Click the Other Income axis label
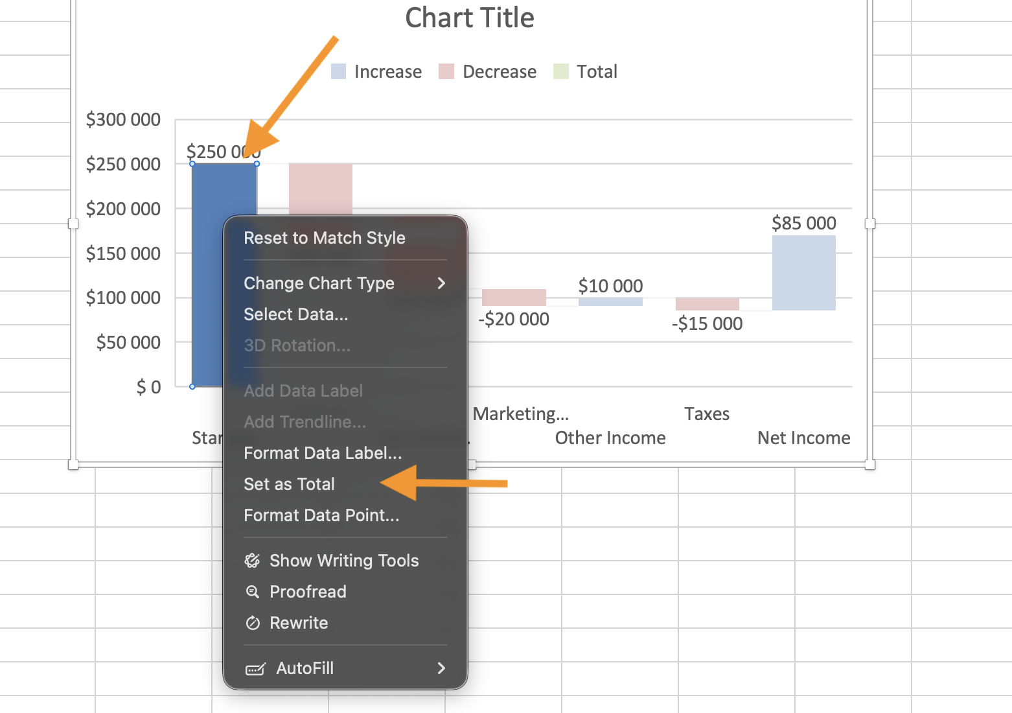This screenshot has width=1012, height=713. pos(610,438)
